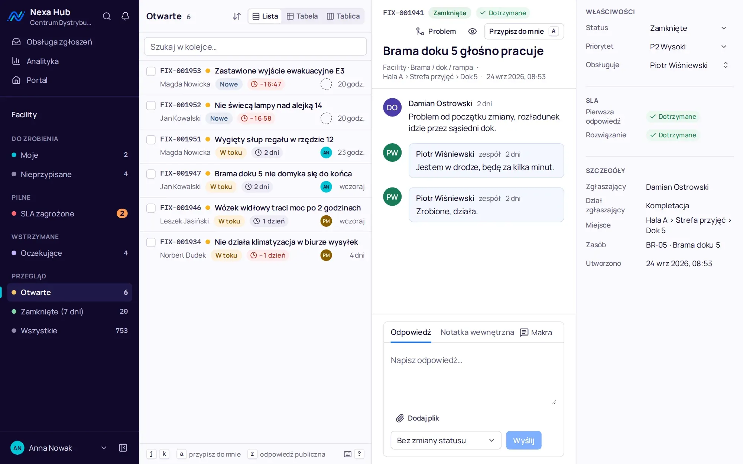Open ticket Nie świecą lampy nad alejką 14
This screenshot has height=464, width=743.
(268, 105)
